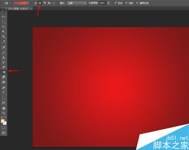Select the Zoom tool
The image size is (189, 150).
pyautogui.click(x=3, y=113)
